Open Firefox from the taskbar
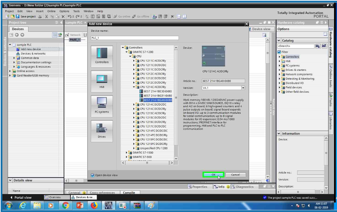Viewport: 337px width, 212px height. (x=94, y=205)
